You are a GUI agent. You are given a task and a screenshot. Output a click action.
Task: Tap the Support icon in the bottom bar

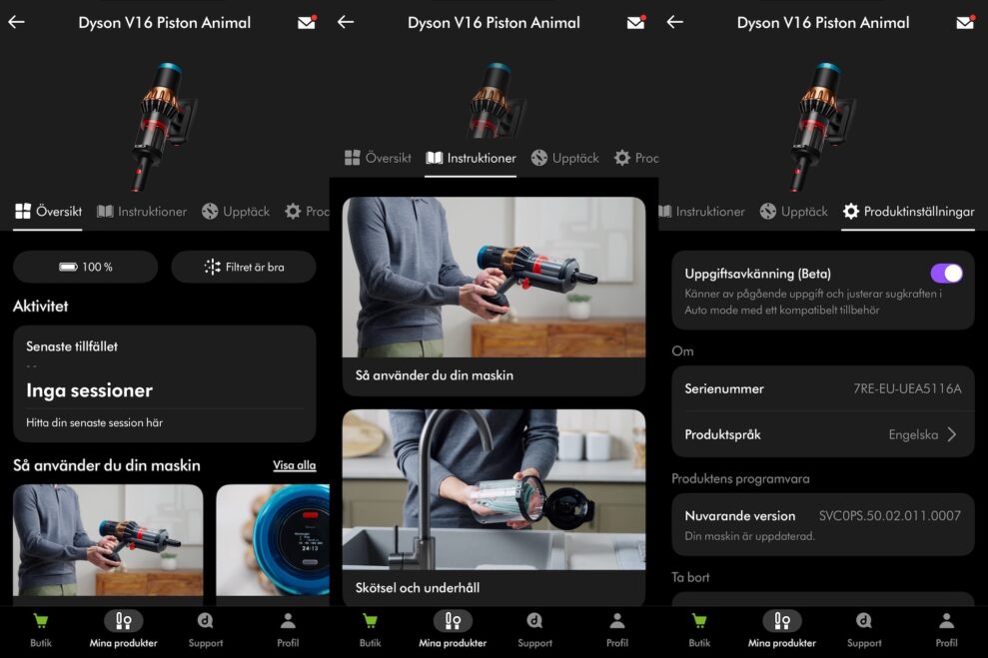pyautogui.click(x=205, y=624)
